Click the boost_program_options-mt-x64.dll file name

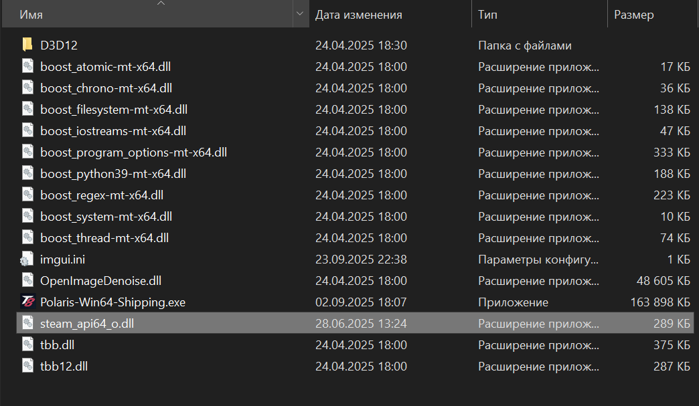(133, 153)
